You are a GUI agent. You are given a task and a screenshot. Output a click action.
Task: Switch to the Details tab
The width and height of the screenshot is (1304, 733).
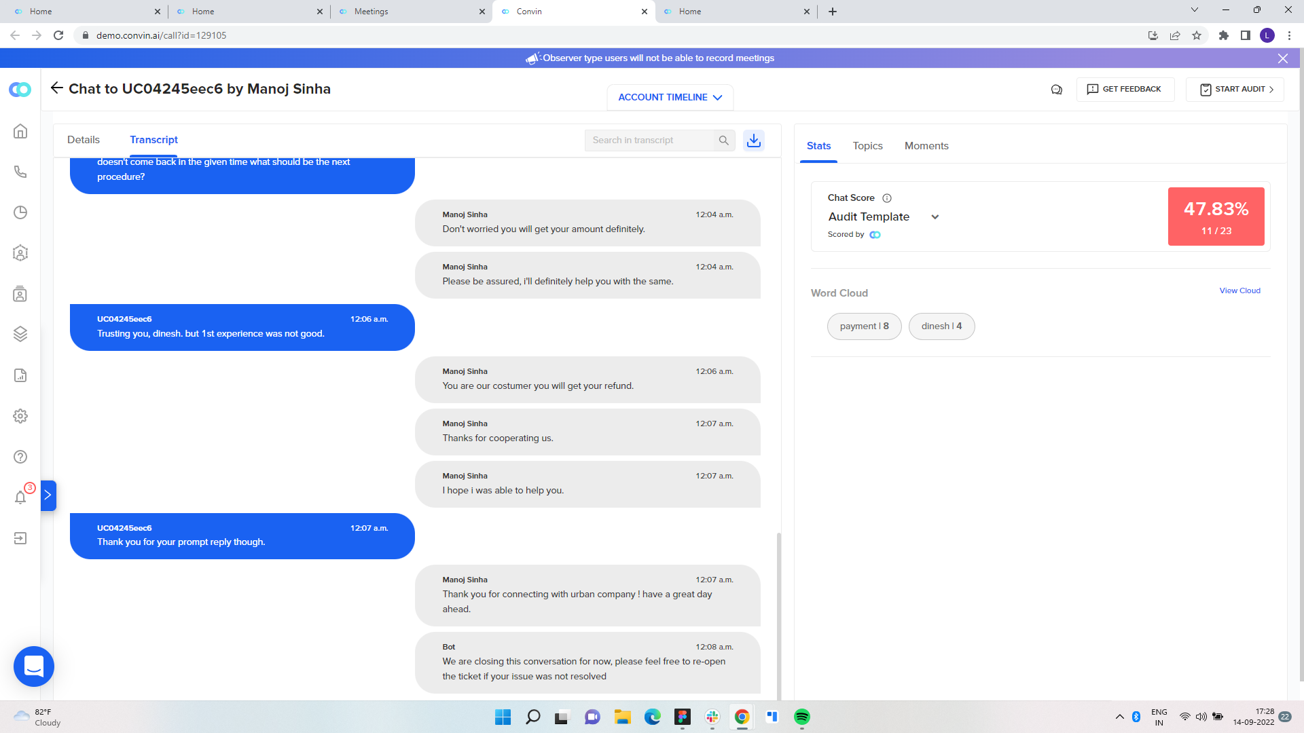click(x=84, y=140)
